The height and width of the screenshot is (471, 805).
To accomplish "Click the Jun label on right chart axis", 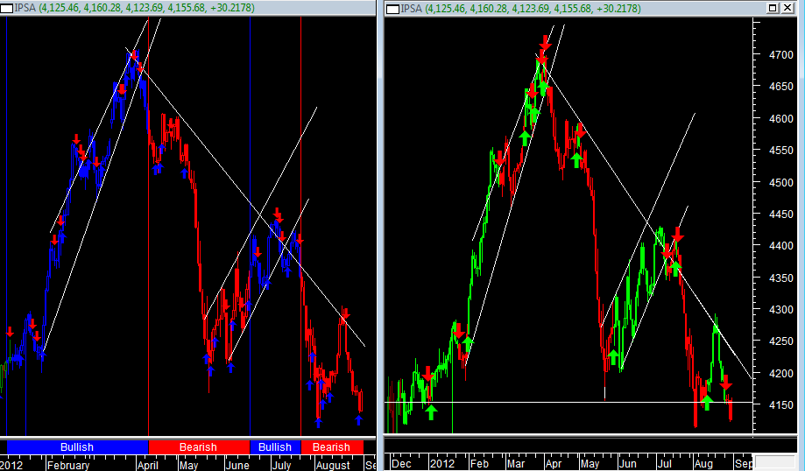I will pos(628,464).
